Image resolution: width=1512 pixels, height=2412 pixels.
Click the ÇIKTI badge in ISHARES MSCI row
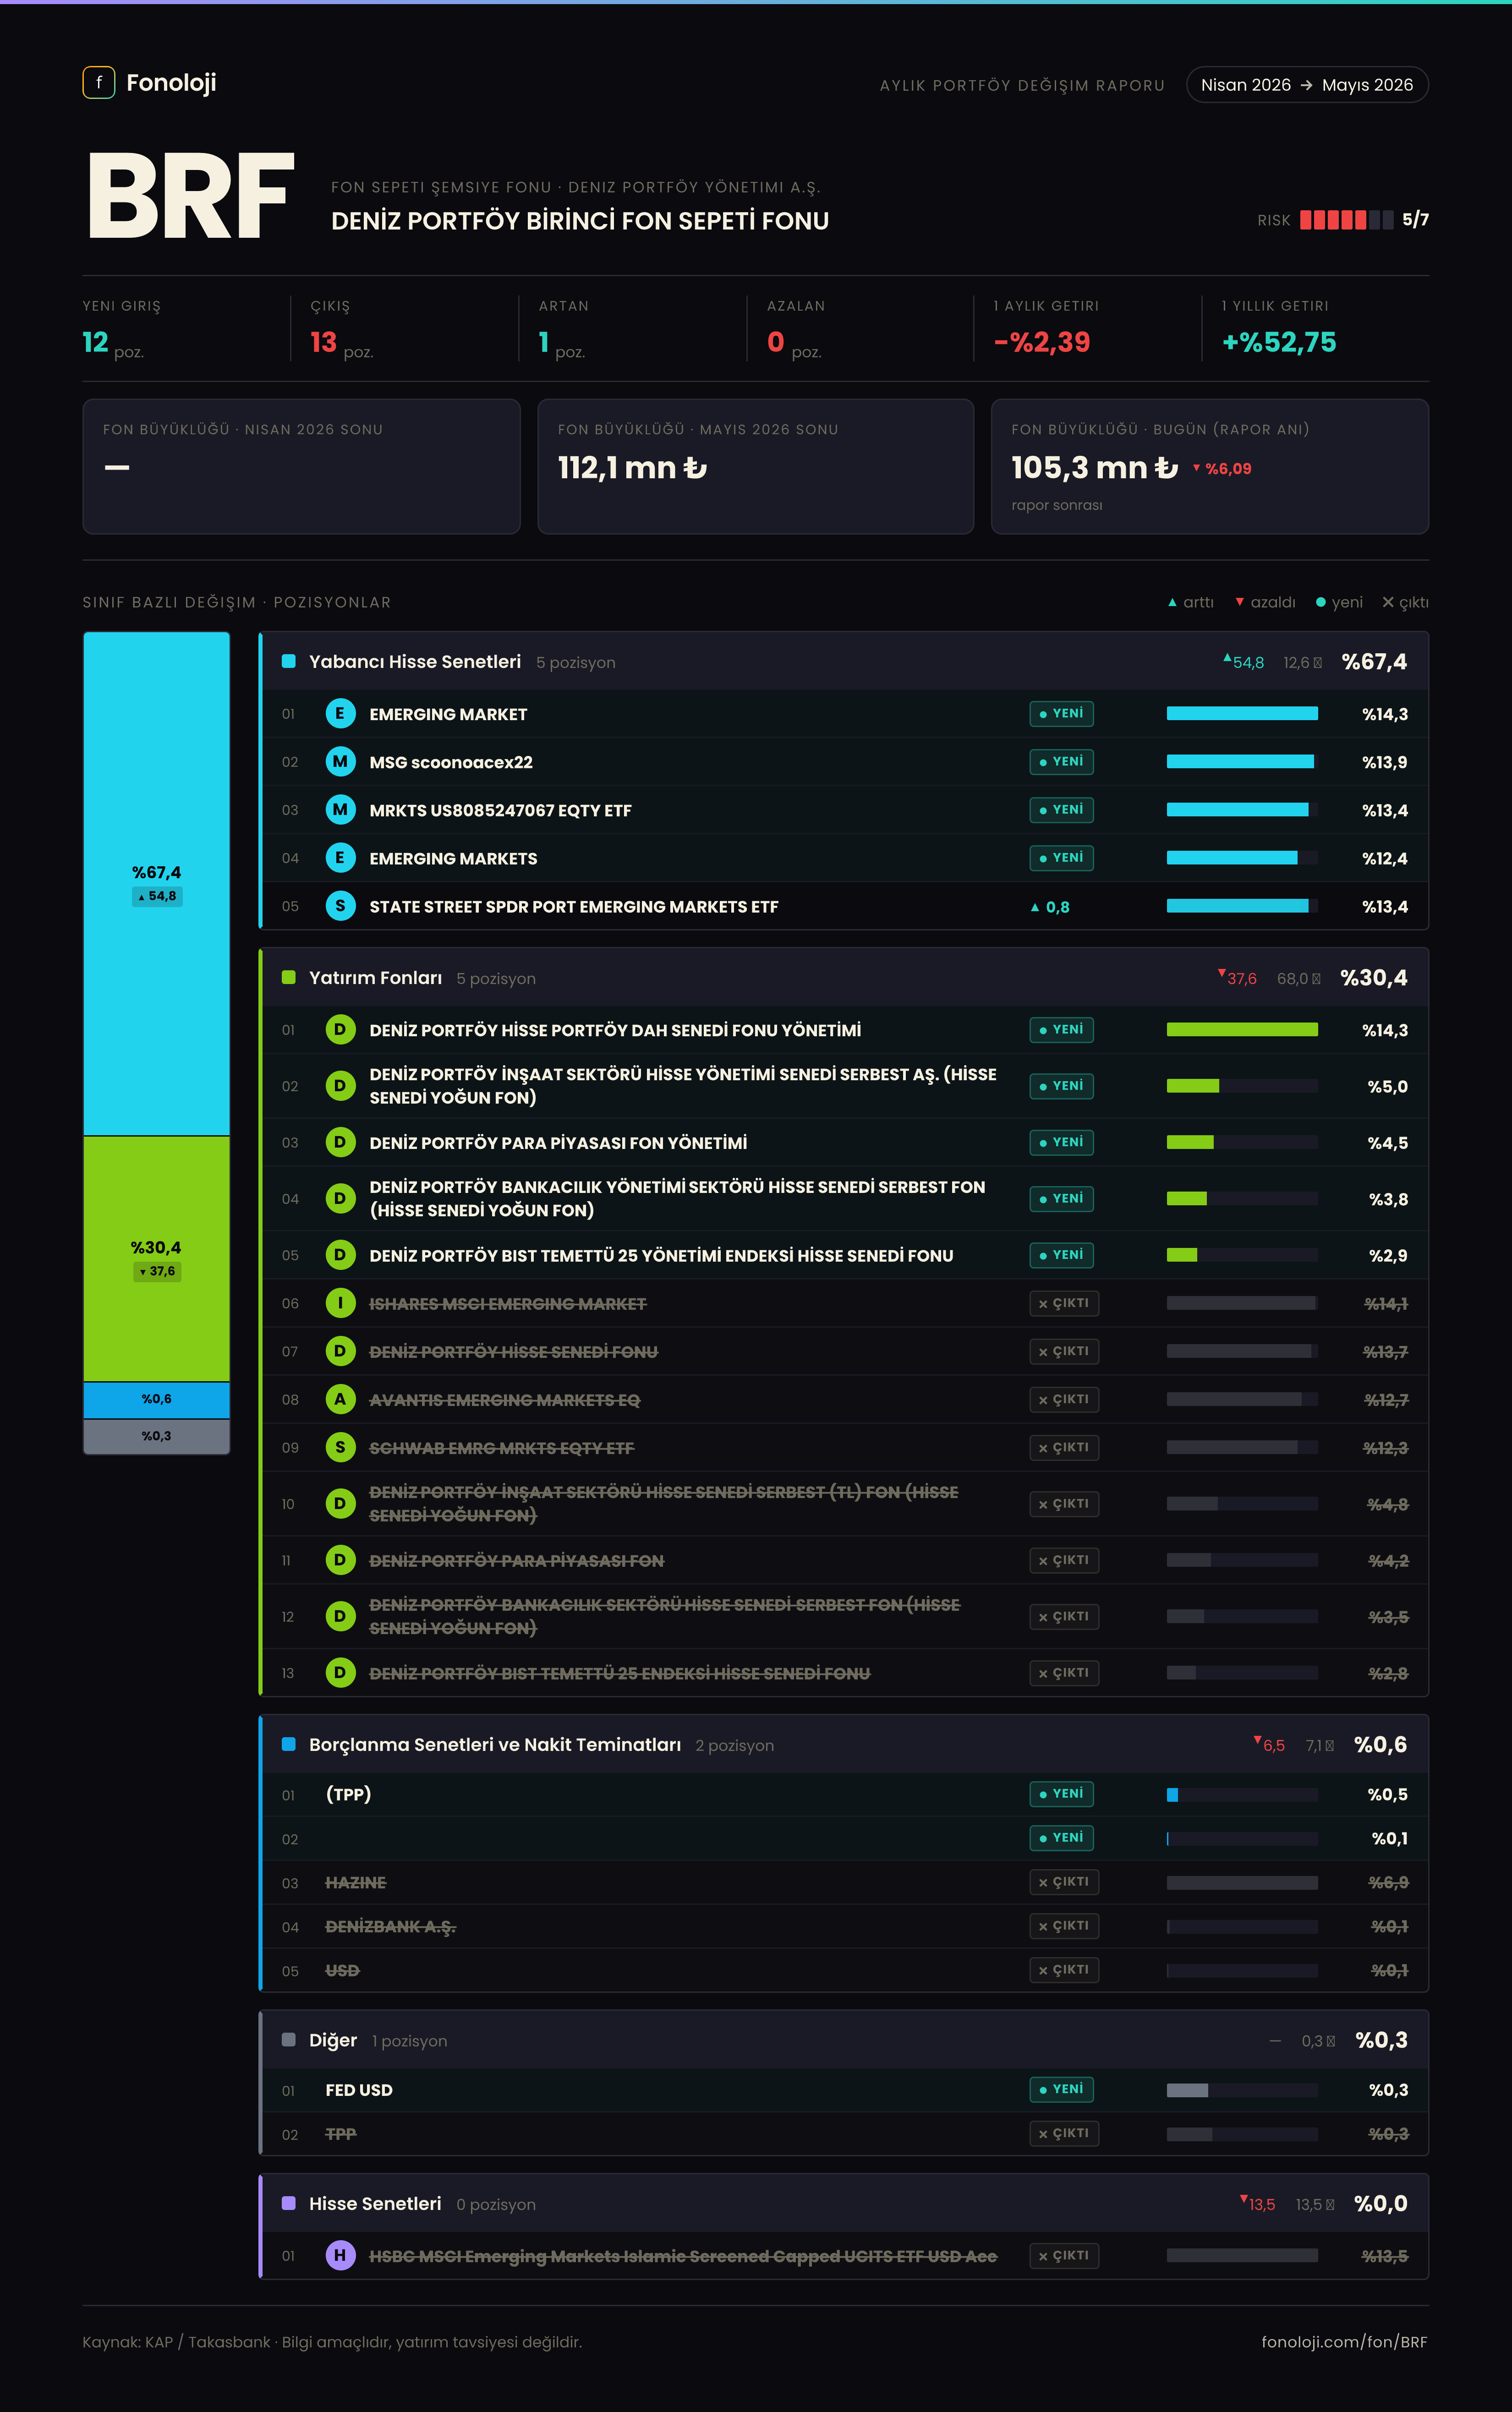click(x=1064, y=1303)
